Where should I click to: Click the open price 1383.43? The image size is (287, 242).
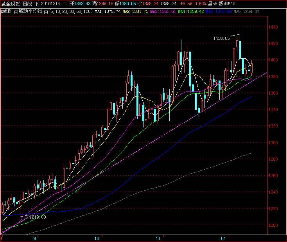tap(82, 4)
